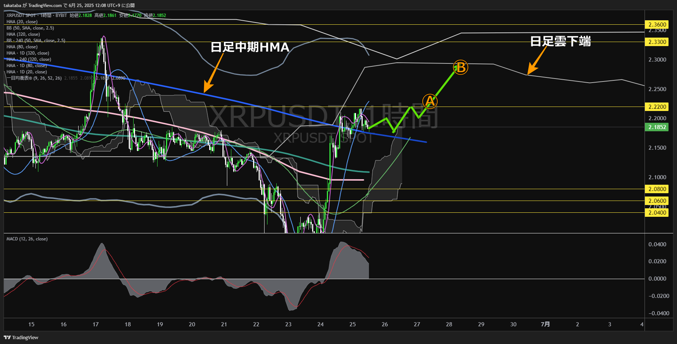Click date 23 on the time axis
Screen dimensions: 677x344
(288, 324)
